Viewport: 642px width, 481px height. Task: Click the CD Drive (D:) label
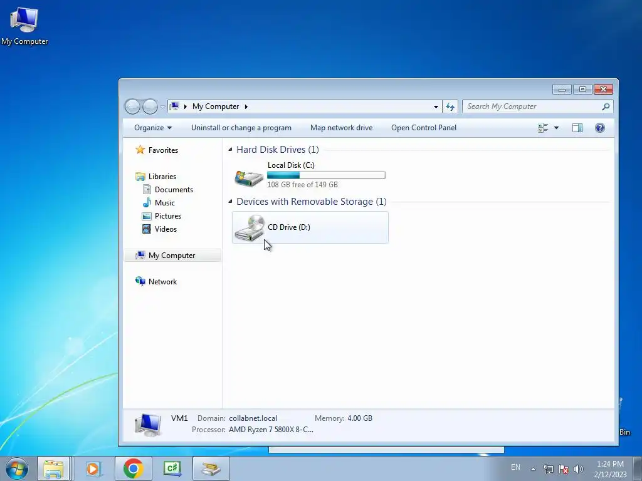tap(288, 227)
